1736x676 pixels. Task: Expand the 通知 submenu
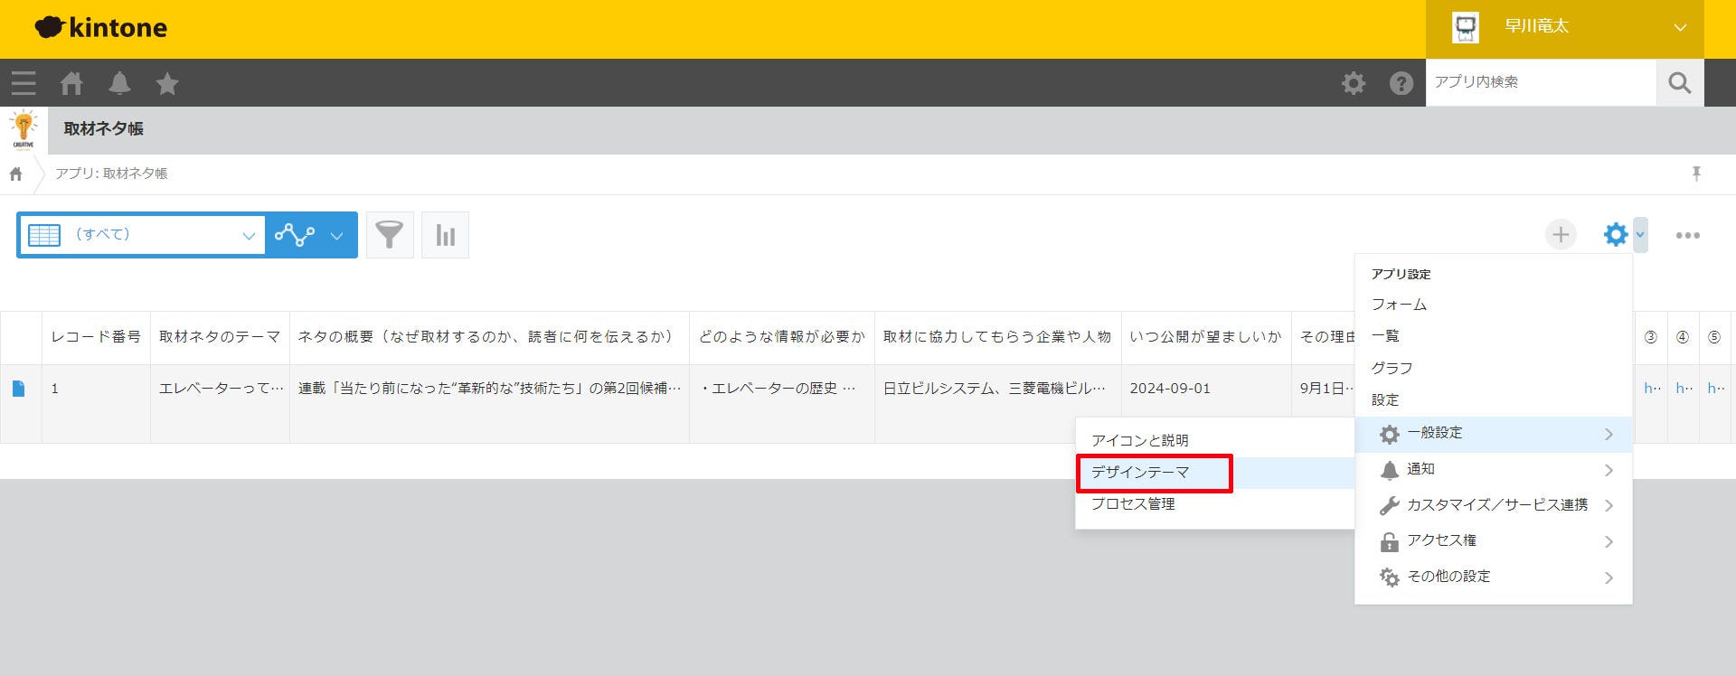pyautogui.click(x=1494, y=470)
